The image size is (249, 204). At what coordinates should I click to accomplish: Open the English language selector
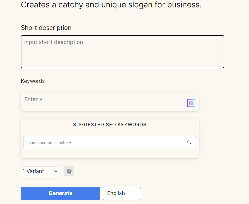tap(122, 193)
